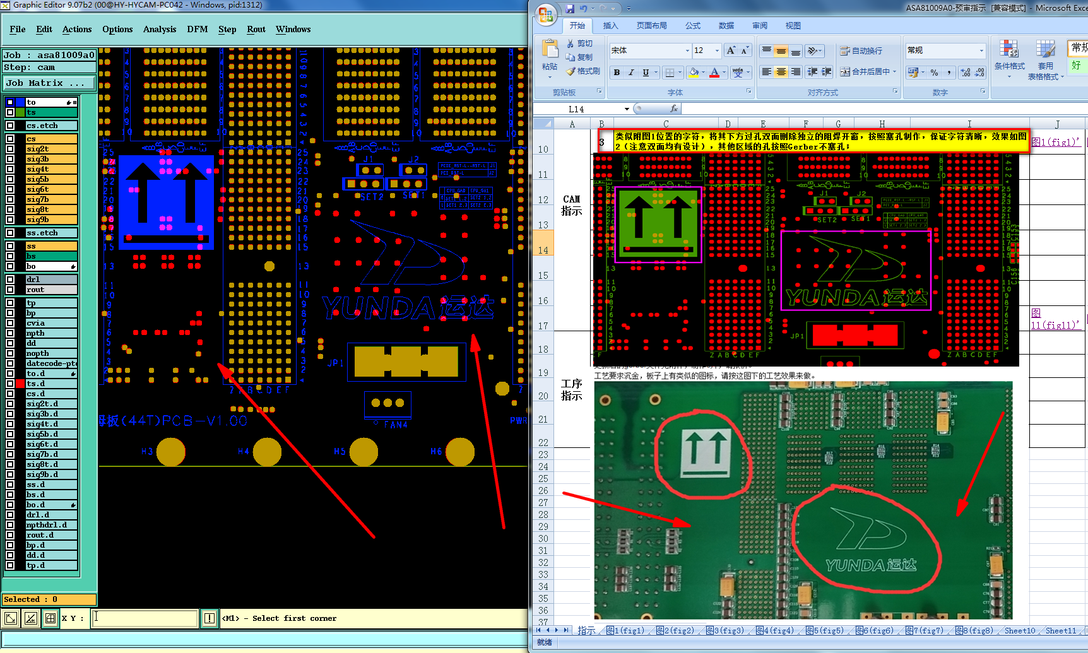Click the insert function fx icon
The image size is (1088, 653).
pyautogui.click(x=673, y=109)
